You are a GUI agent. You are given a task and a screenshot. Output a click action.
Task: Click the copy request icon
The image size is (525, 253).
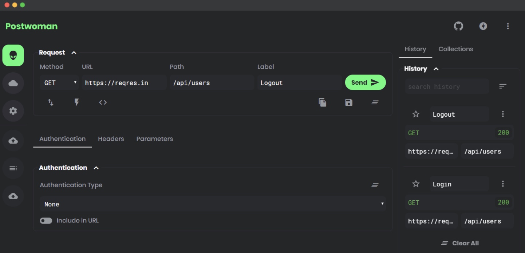[x=323, y=103]
